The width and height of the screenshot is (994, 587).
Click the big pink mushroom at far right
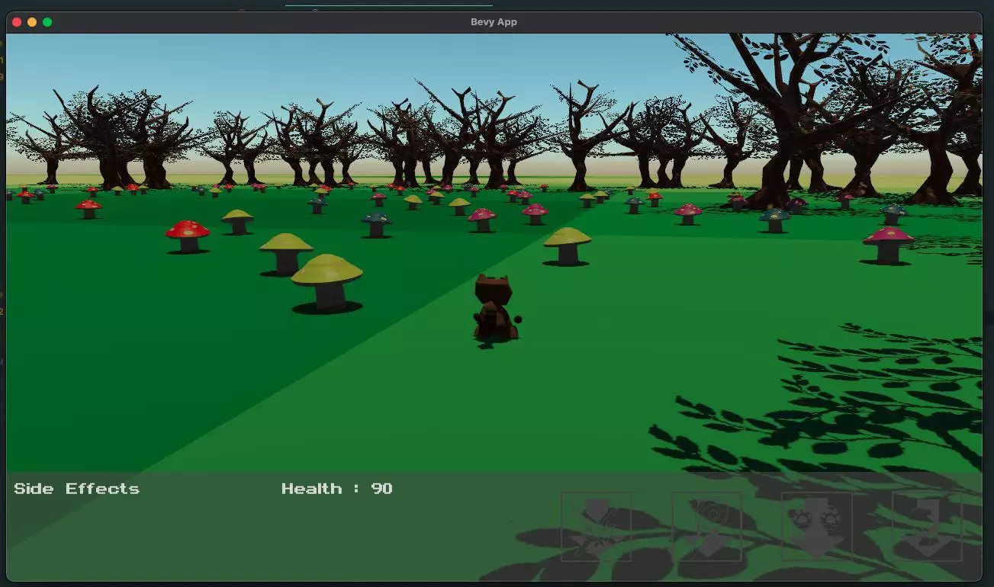888,244
